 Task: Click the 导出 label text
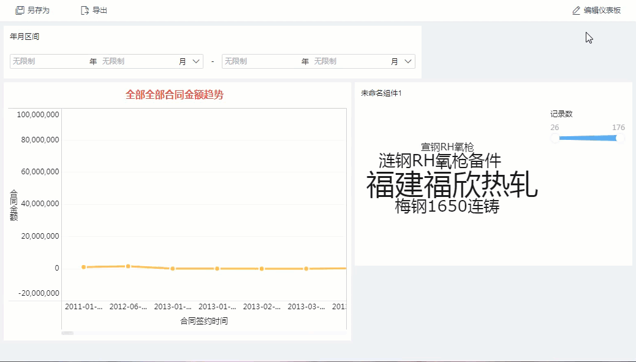click(x=100, y=10)
